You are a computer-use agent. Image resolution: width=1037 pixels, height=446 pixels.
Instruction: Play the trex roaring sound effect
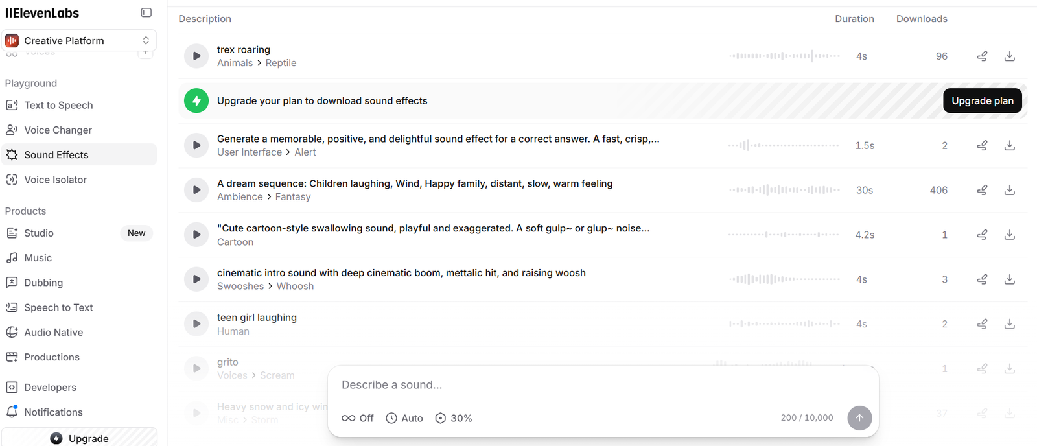pyautogui.click(x=196, y=56)
